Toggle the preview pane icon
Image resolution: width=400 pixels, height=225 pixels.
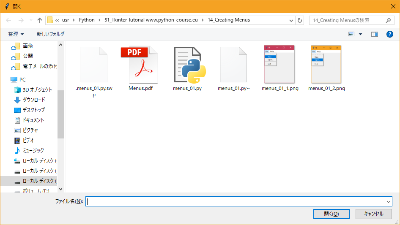374,34
